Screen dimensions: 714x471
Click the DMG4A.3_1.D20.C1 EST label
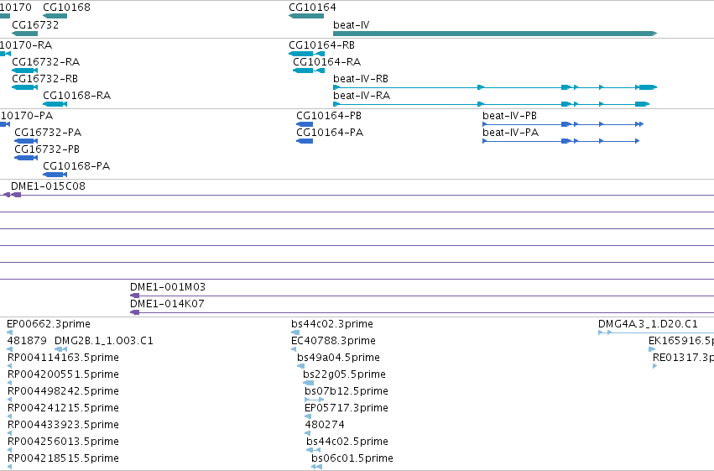point(648,324)
